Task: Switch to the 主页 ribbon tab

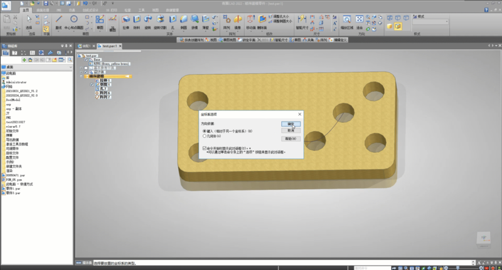Action: 25,11
